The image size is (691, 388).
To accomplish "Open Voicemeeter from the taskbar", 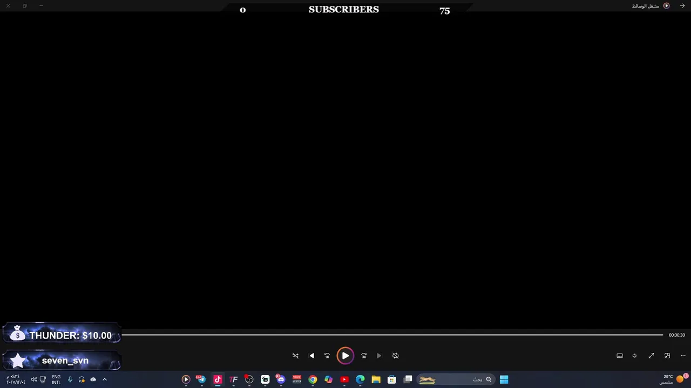I will pos(297,379).
